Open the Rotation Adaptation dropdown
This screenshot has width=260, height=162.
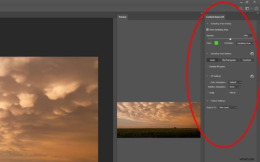click(x=234, y=87)
